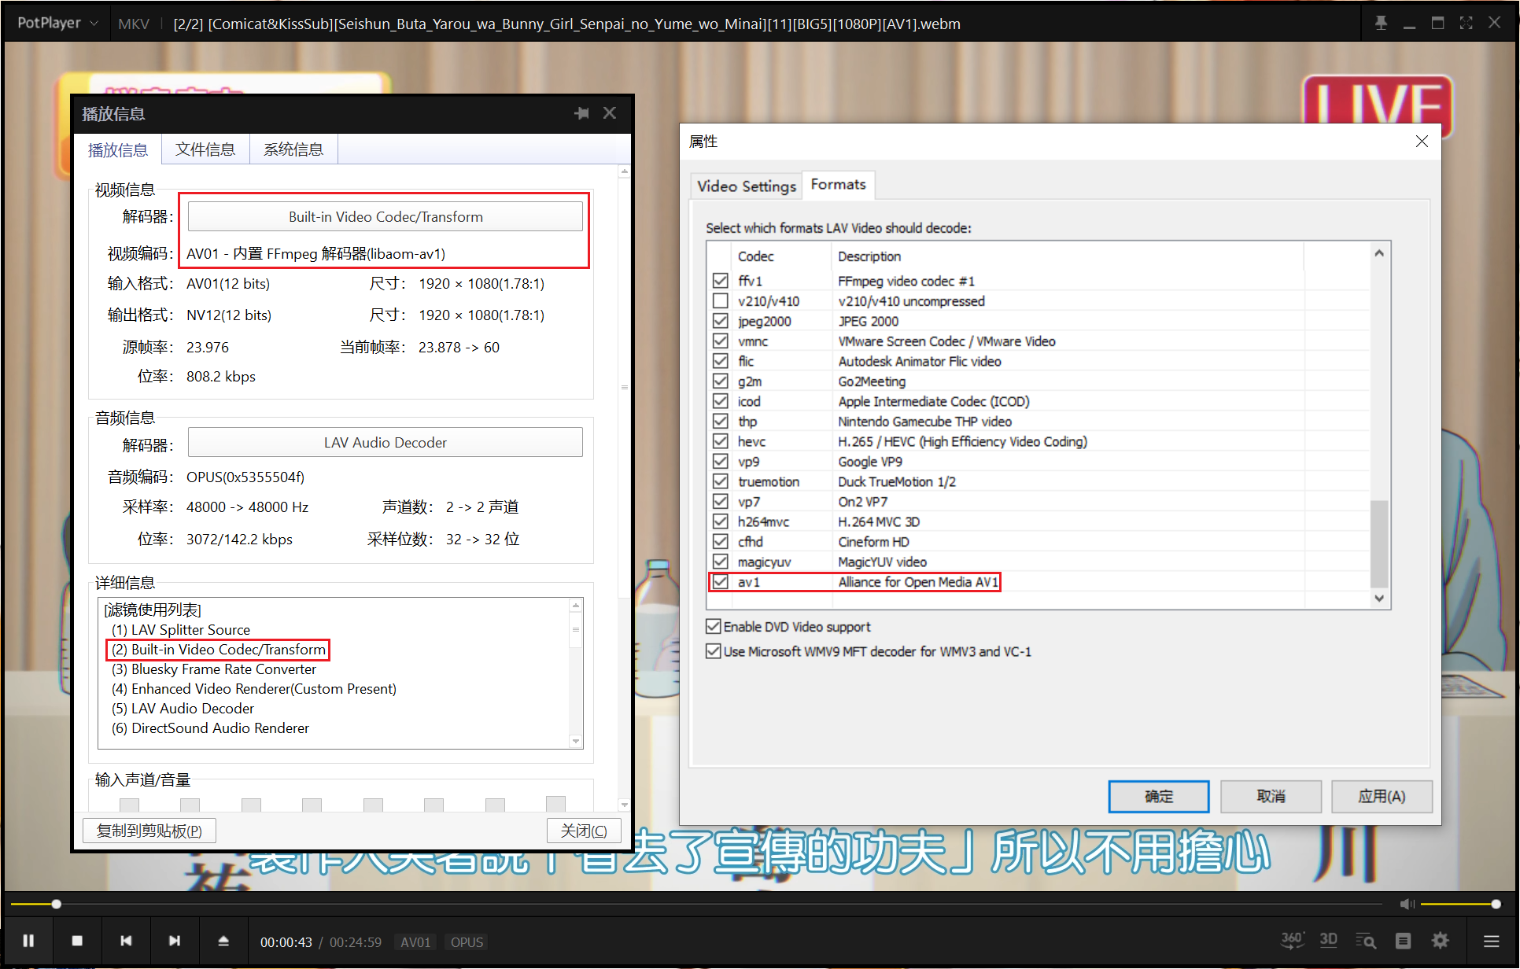The height and width of the screenshot is (969, 1520).
Task: Close the 播放信息 dialog with X
Action: (610, 113)
